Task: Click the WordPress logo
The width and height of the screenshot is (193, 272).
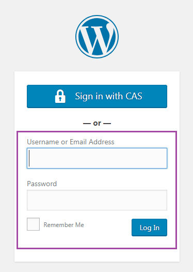Action: click(x=97, y=37)
